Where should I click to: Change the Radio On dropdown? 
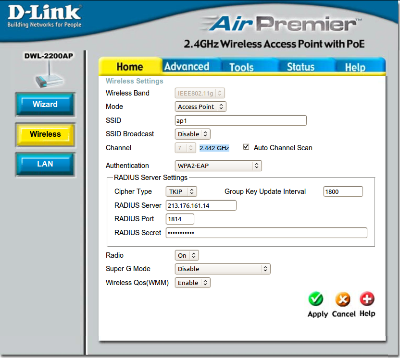pos(187,255)
